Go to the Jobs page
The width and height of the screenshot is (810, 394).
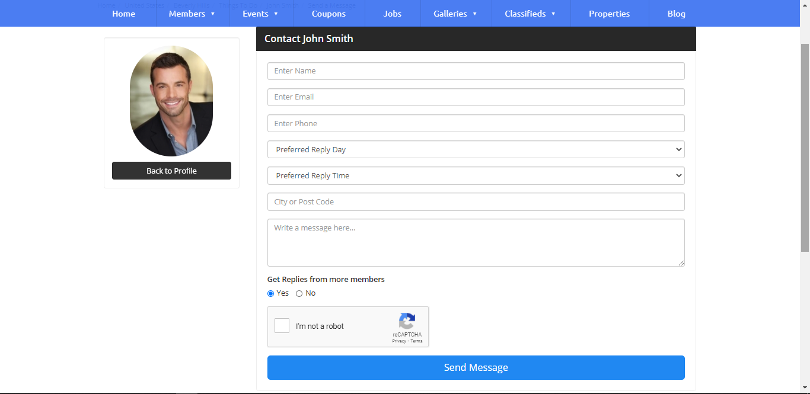tap(393, 14)
